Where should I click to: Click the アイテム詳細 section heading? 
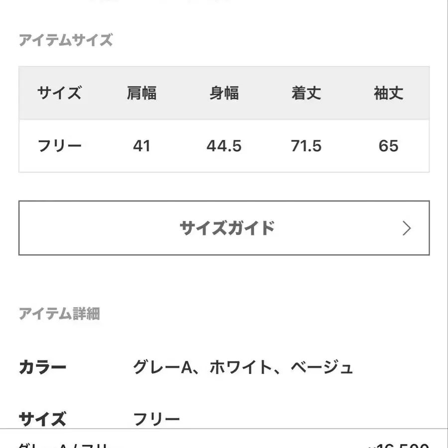(60, 314)
